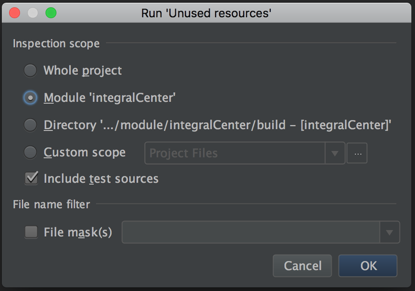The width and height of the screenshot is (415, 291).
Task: Enable the File mask(s) checkbox
Action: pyautogui.click(x=31, y=233)
